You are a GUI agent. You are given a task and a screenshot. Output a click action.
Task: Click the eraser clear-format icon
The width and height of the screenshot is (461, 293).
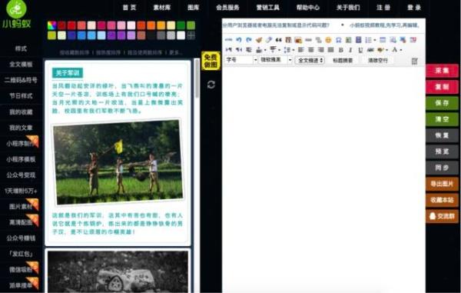[268, 40]
